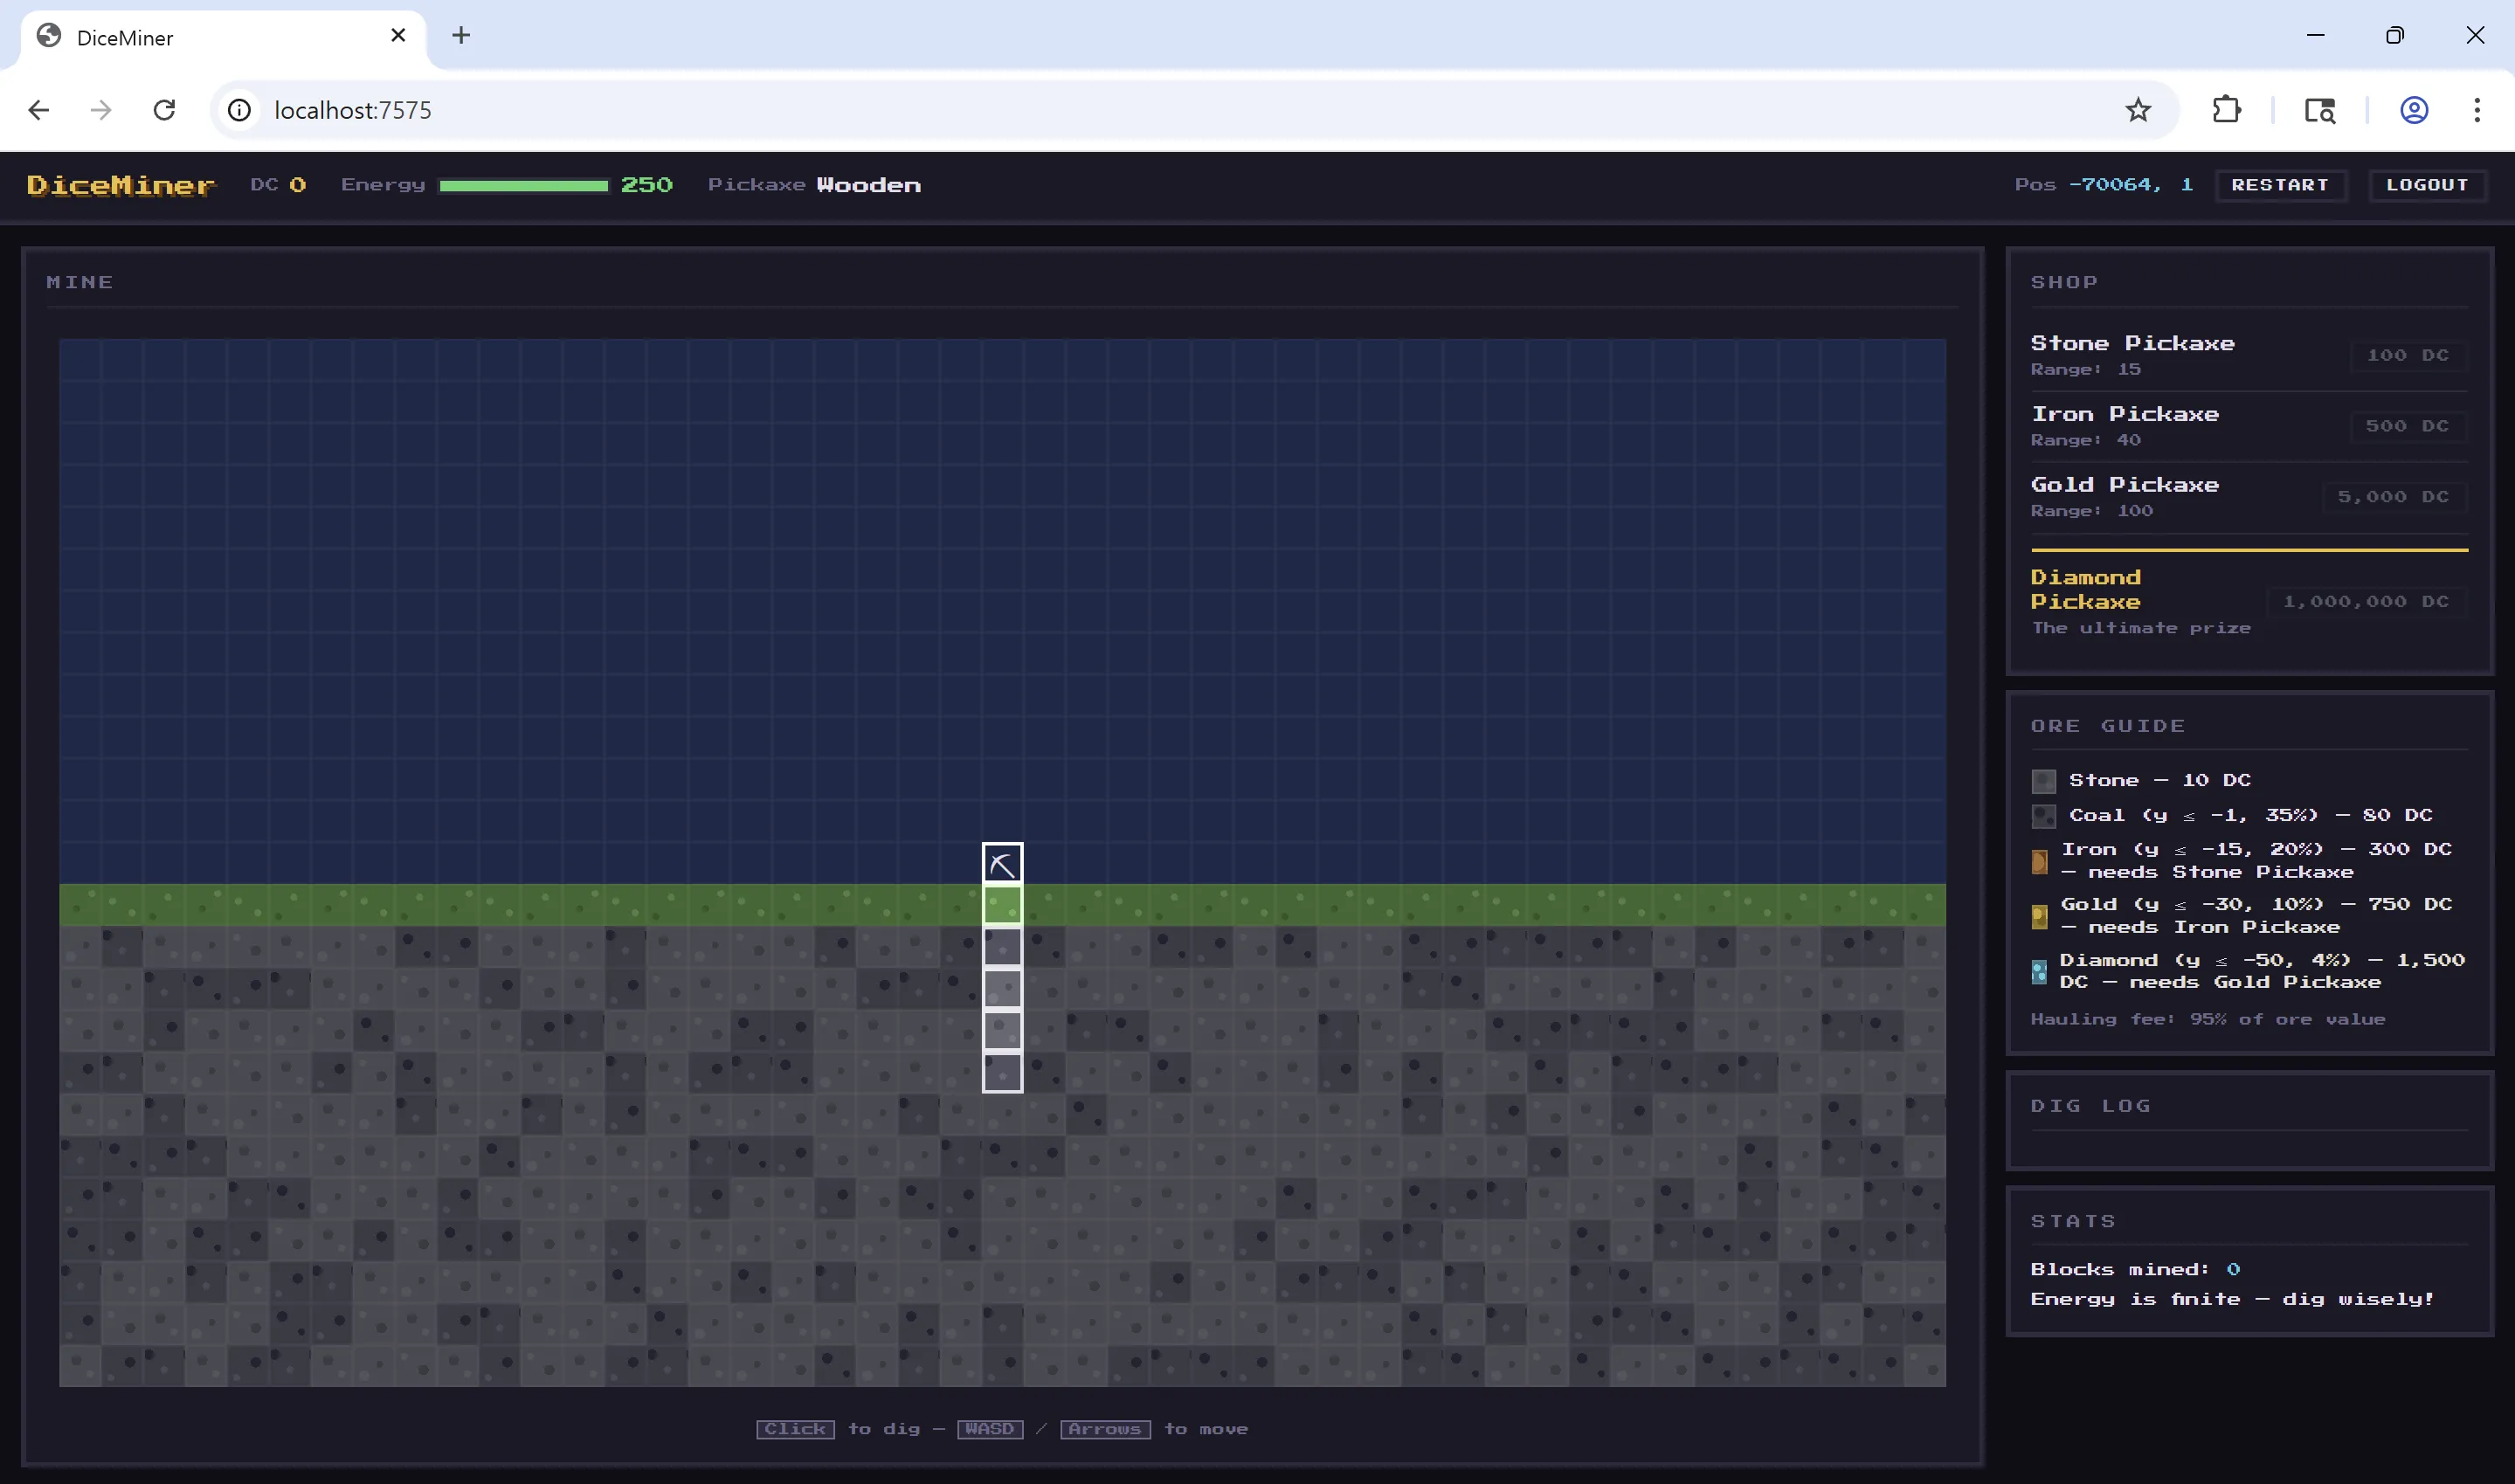Buy the Iron Pickaxe for 500 DC

[2407, 426]
